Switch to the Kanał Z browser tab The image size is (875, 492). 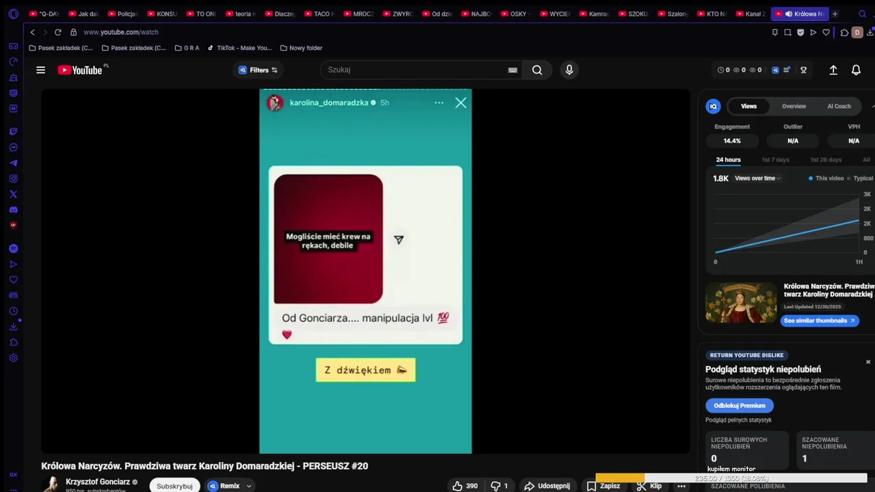coord(751,14)
